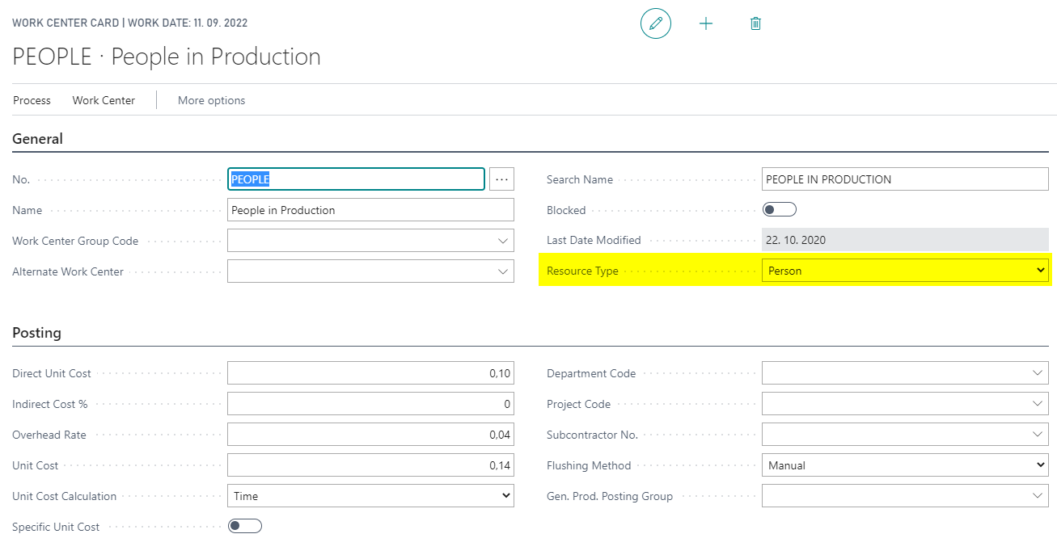Screen dimensions: 1057x555
Task: Click the No. field containing PEOPLE
Action: [x=357, y=179]
